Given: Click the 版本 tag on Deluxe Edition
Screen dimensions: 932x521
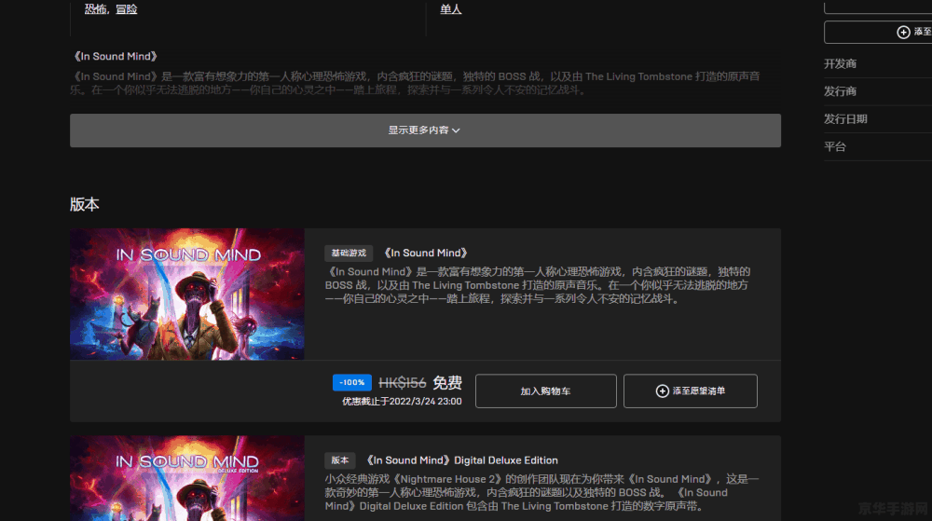Looking at the screenshot, I should tap(339, 459).
